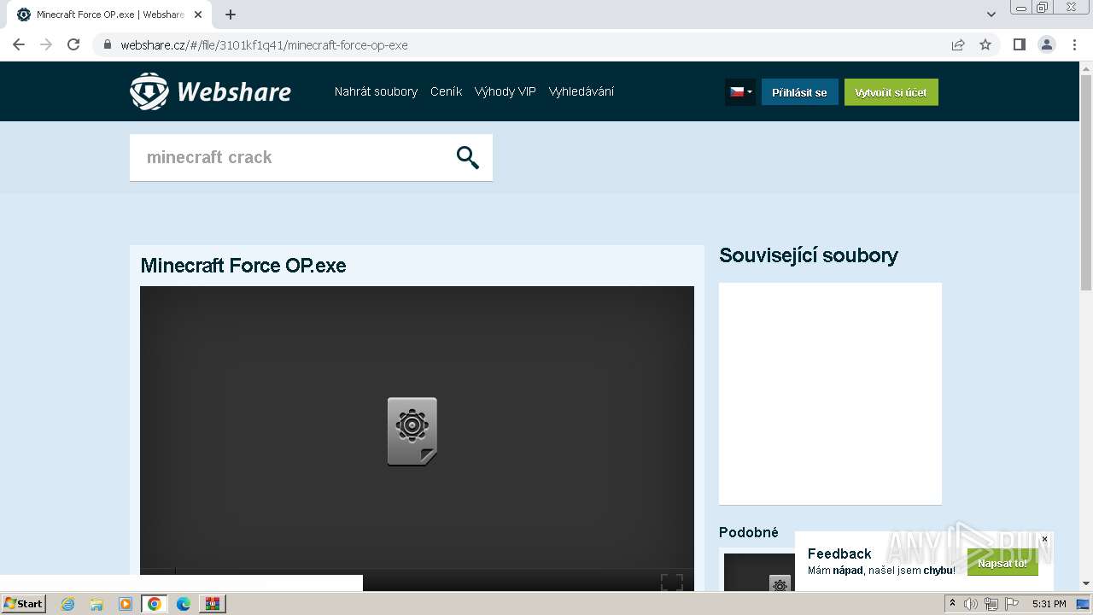Click the network tray icon
Viewport: 1093px width, 615px height.
[991, 604]
